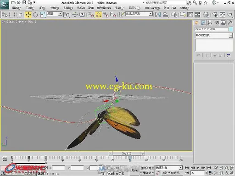This screenshot has width=235, height=176.
Task: Click the Zoom Extents viewport navigation icon
Action: coord(226,168)
